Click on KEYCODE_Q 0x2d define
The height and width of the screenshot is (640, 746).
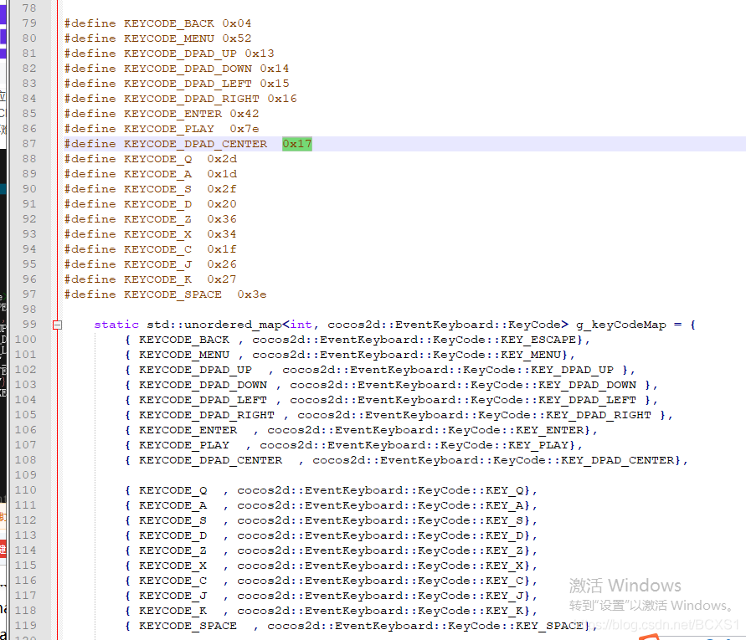[151, 159]
